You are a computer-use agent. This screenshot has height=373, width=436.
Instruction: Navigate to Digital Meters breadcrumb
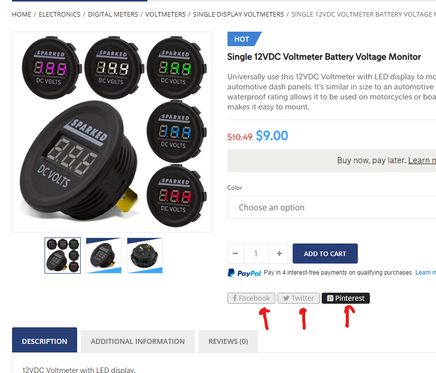[113, 14]
